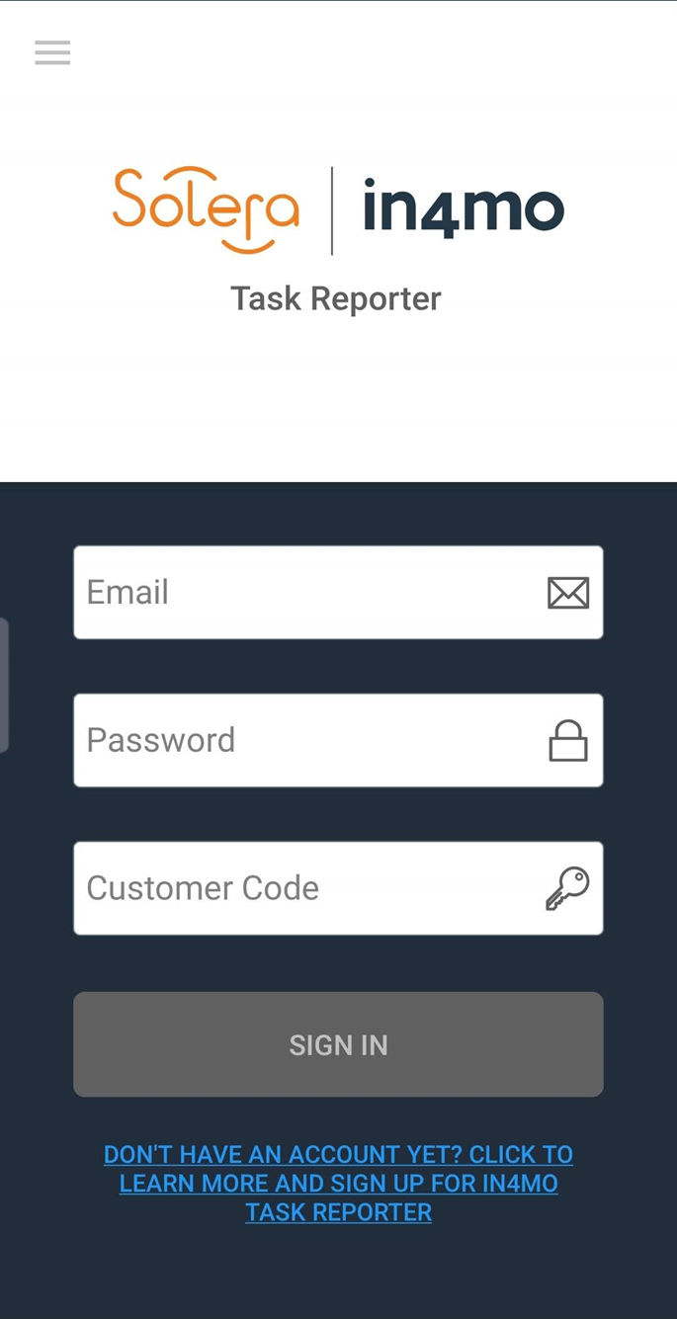Click the Task Reporter heading text
The width and height of the screenshot is (677, 1319).
tap(336, 298)
